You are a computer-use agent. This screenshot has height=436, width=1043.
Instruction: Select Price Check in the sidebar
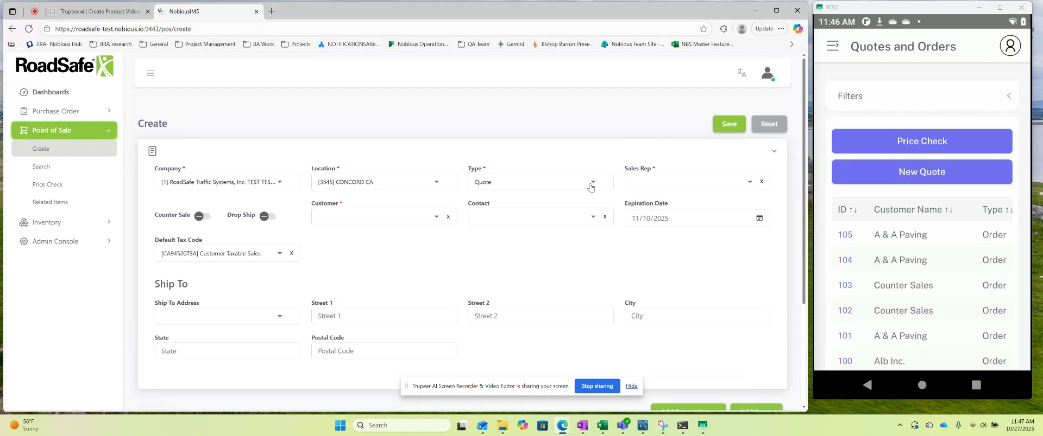coord(47,184)
